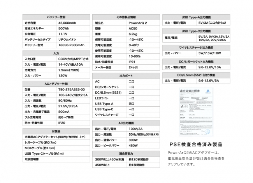Screen dimensions: 253x183
Task: Select the '100V/3A' AC output value
Action: (x=136, y=129)
